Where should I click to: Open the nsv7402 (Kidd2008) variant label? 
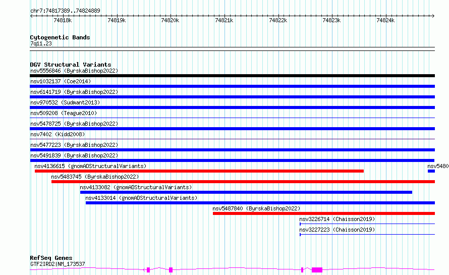(58, 134)
